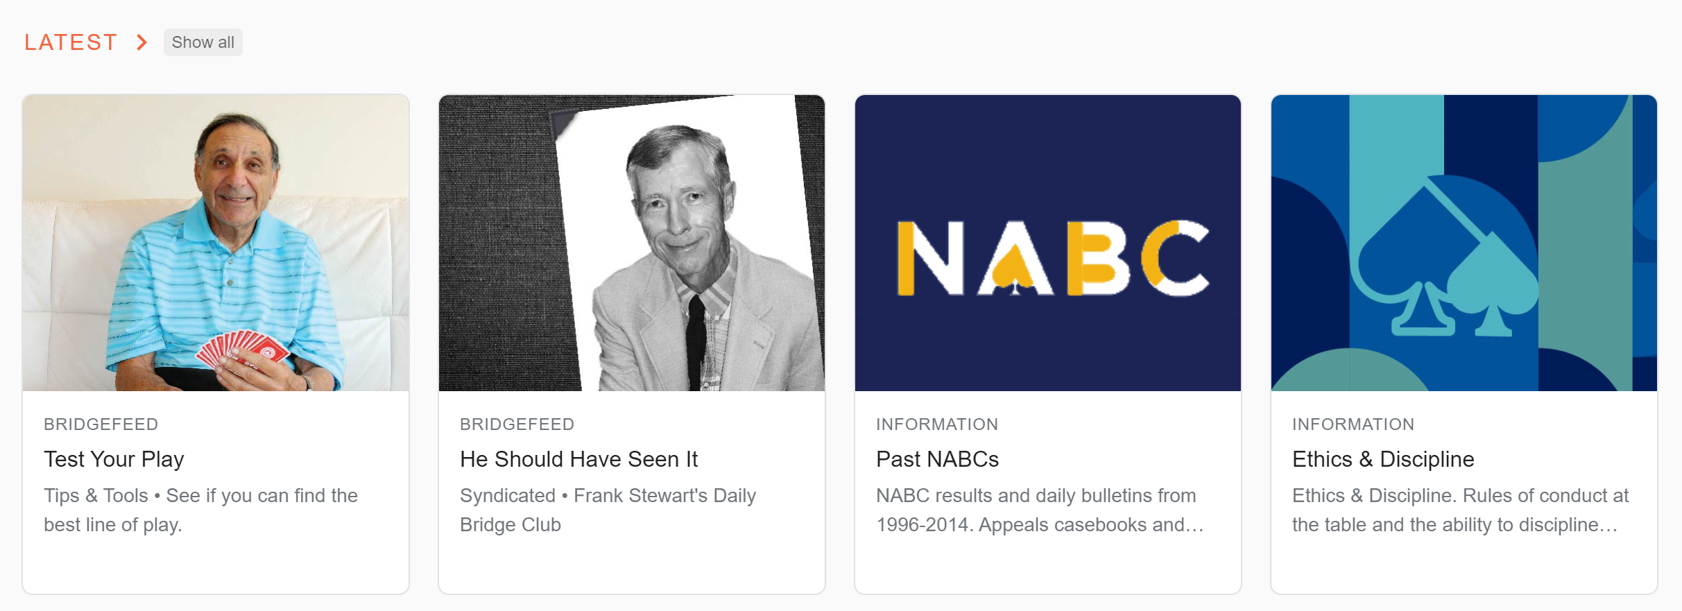The height and width of the screenshot is (611, 1682).
Task: Click the NABC results and daily bulletins description
Action: click(1040, 510)
